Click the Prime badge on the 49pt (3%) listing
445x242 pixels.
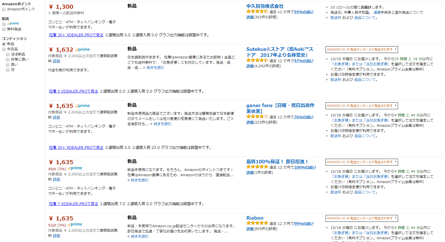click(75, 168)
